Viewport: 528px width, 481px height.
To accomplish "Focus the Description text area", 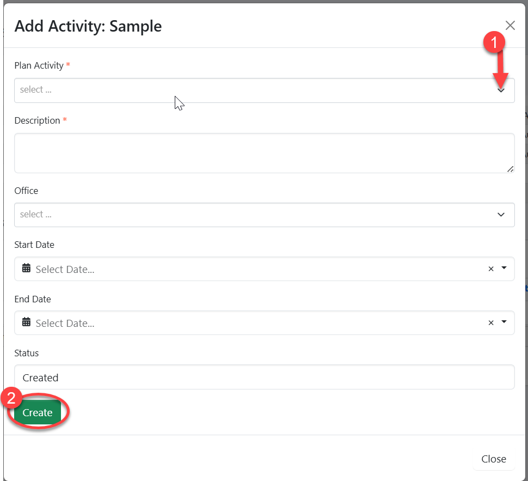I will [x=264, y=153].
